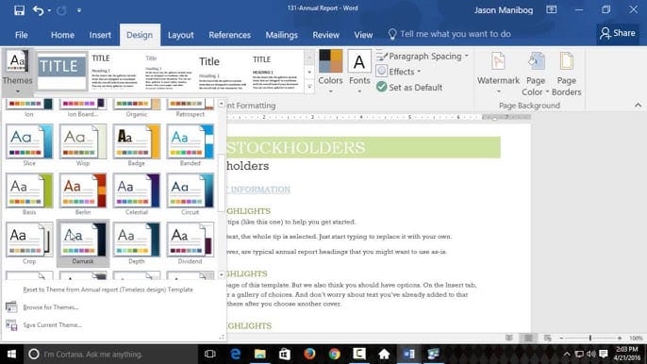Select the Celestial theme
Viewport: 647px width, 364px height.
[137, 194]
